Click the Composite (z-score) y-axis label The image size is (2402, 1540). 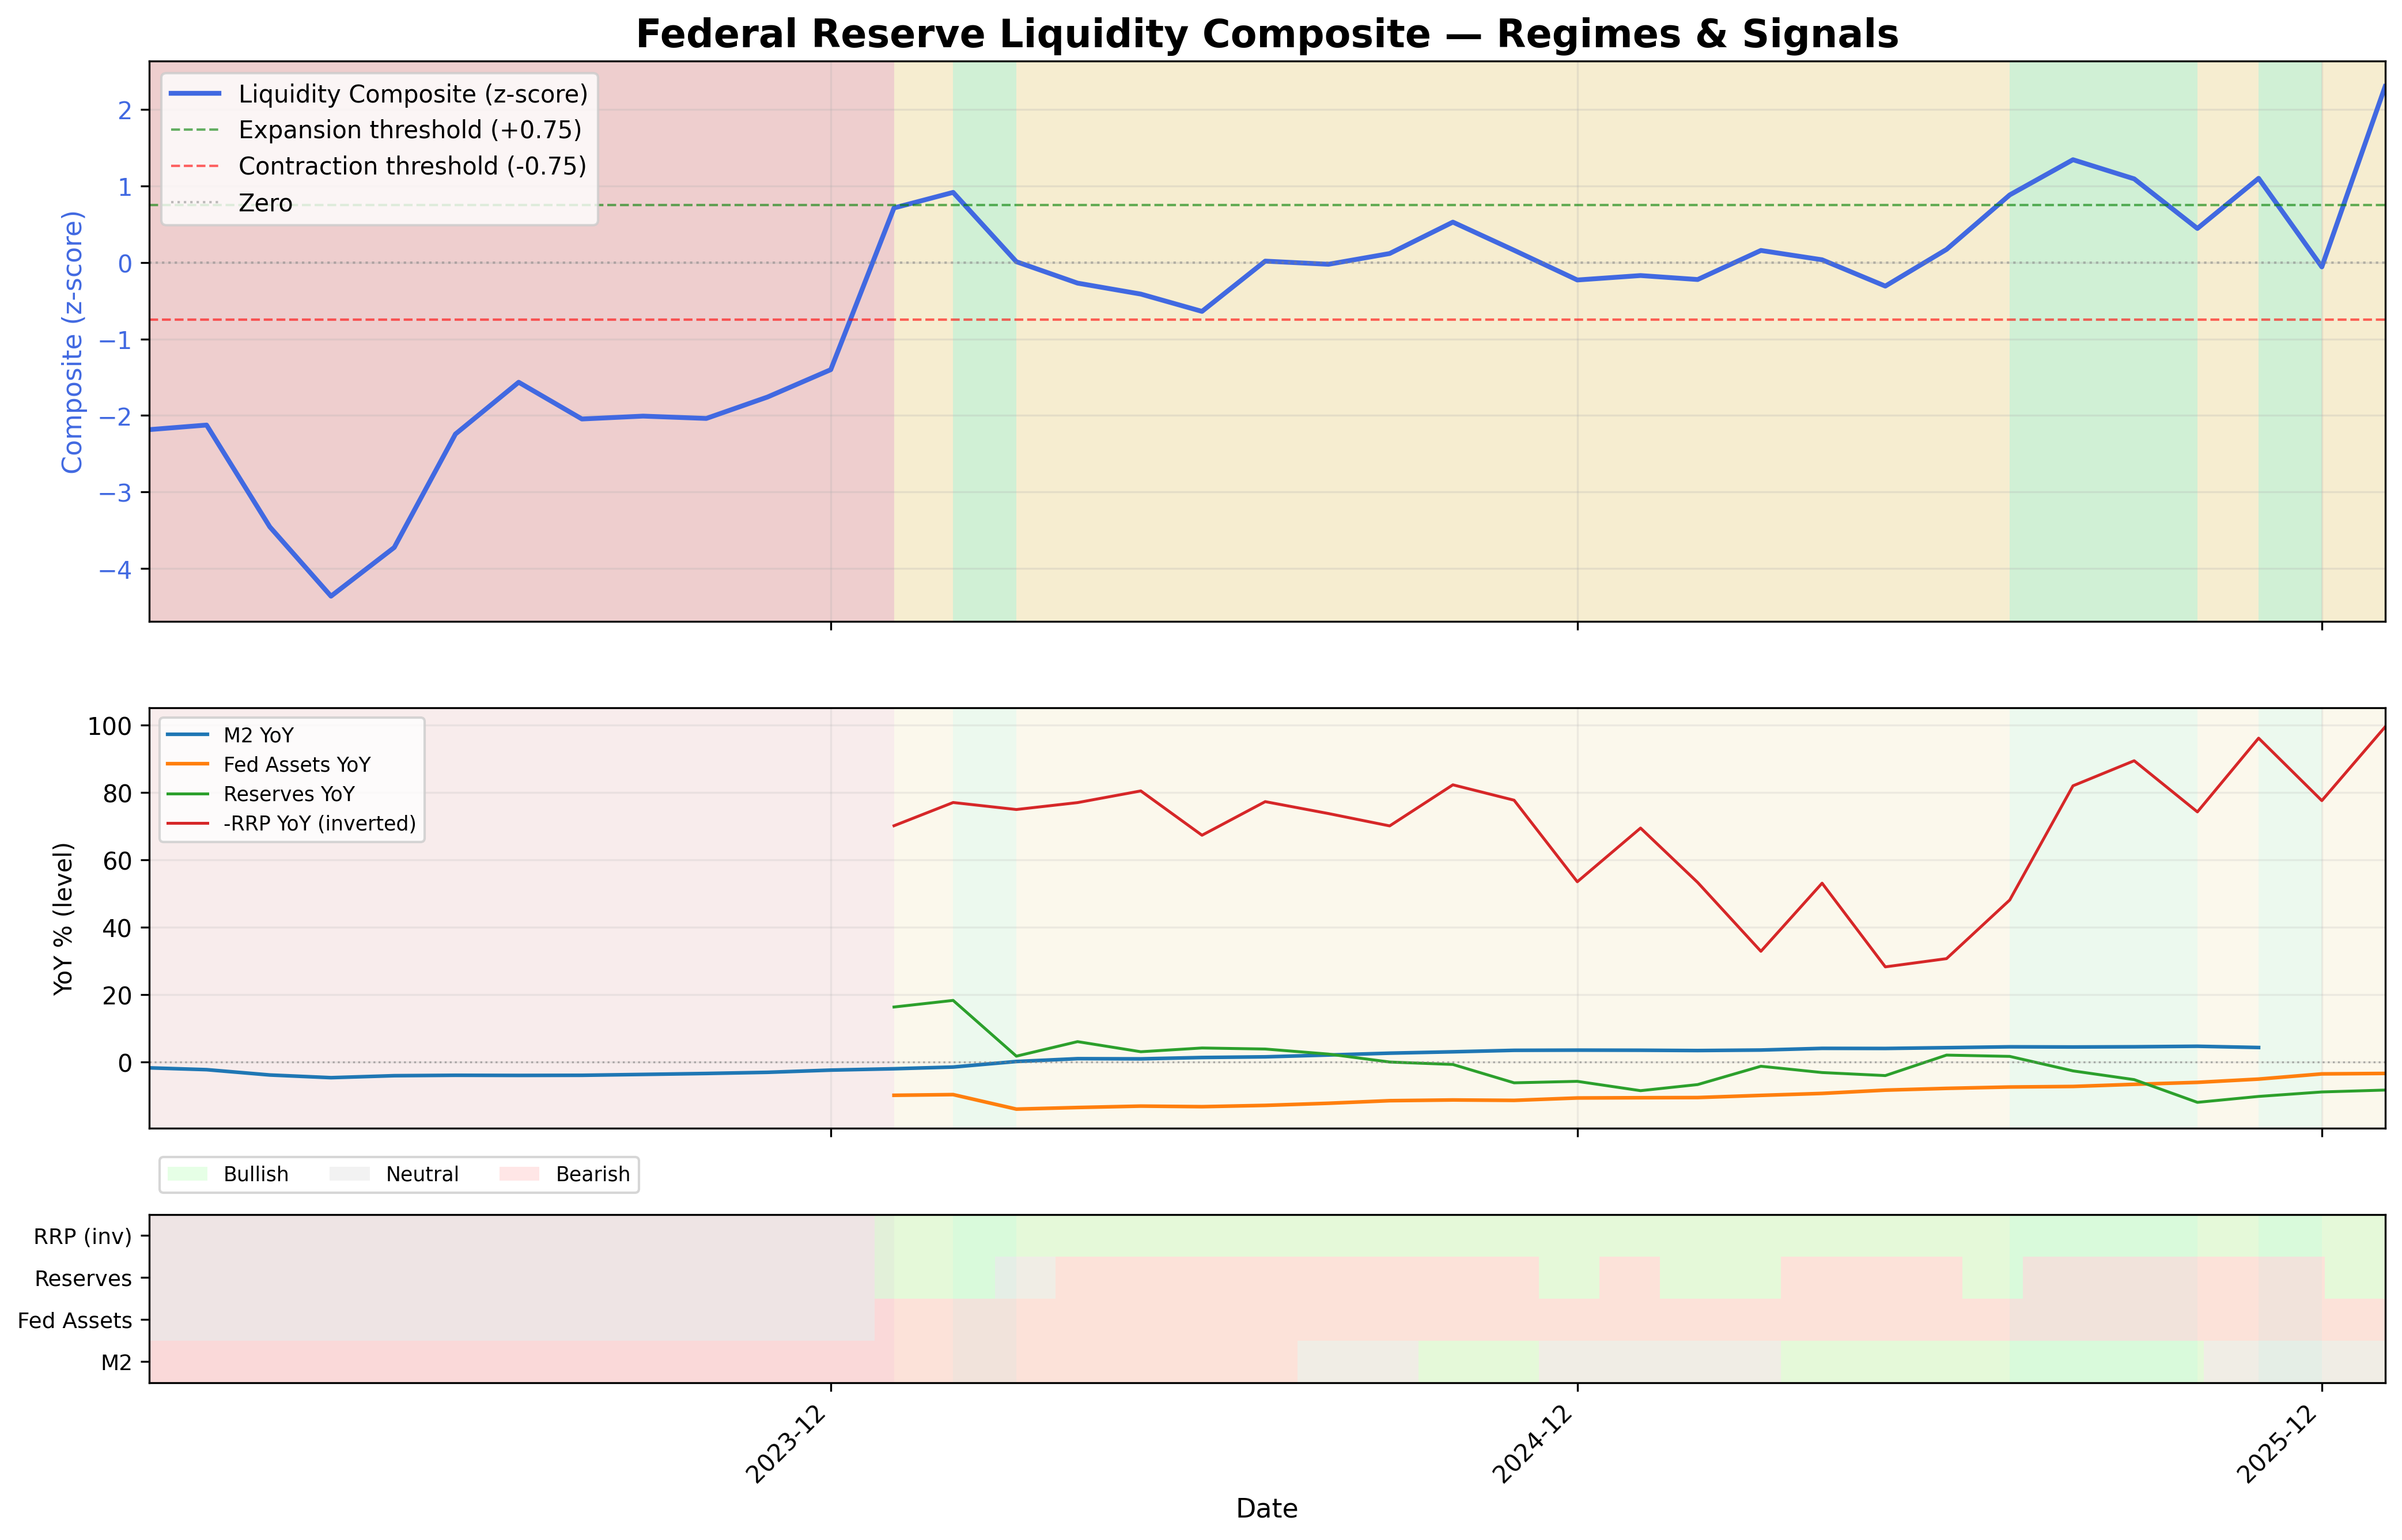point(72,342)
